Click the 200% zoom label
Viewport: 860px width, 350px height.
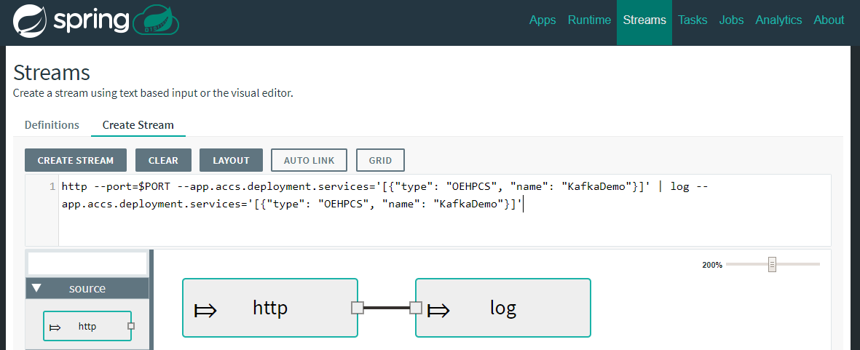712,265
